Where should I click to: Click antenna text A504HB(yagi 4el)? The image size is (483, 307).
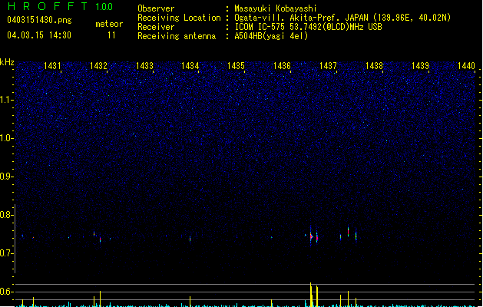click(x=271, y=36)
